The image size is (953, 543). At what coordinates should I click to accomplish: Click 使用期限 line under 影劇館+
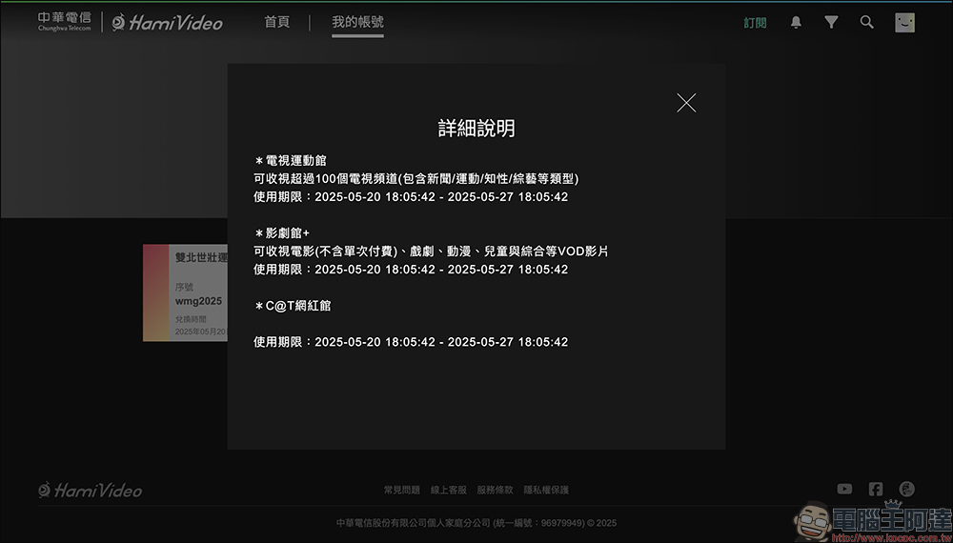pyautogui.click(x=411, y=269)
